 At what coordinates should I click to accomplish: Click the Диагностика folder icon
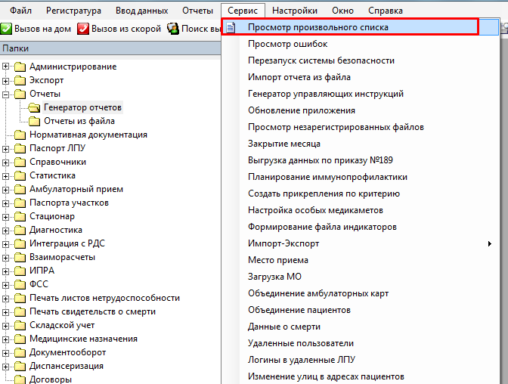(x=20, y=230)
